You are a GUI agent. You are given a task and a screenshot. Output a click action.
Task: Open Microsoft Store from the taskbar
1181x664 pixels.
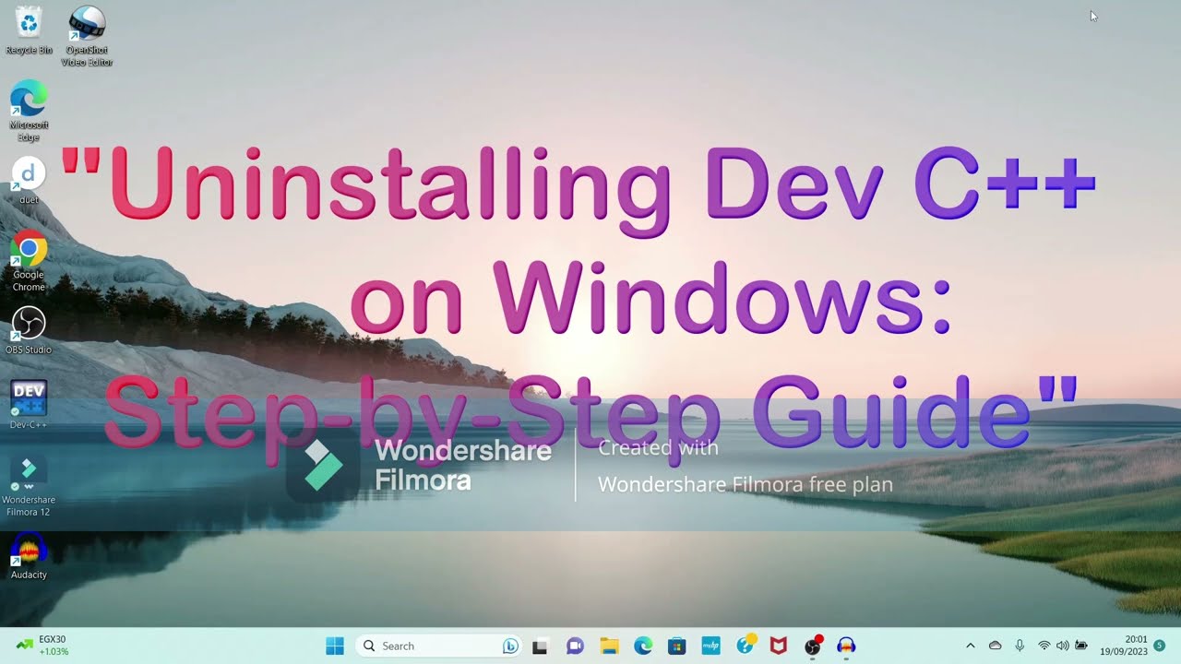677,646
